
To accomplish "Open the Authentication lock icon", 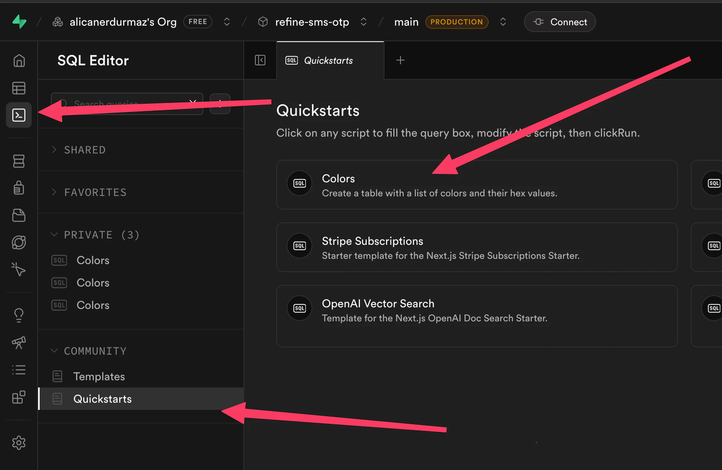I will tap(19, 188).
